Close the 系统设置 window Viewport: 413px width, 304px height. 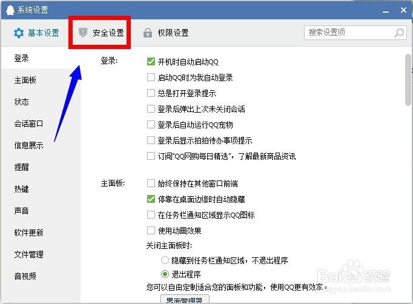(x=403, y=10)
